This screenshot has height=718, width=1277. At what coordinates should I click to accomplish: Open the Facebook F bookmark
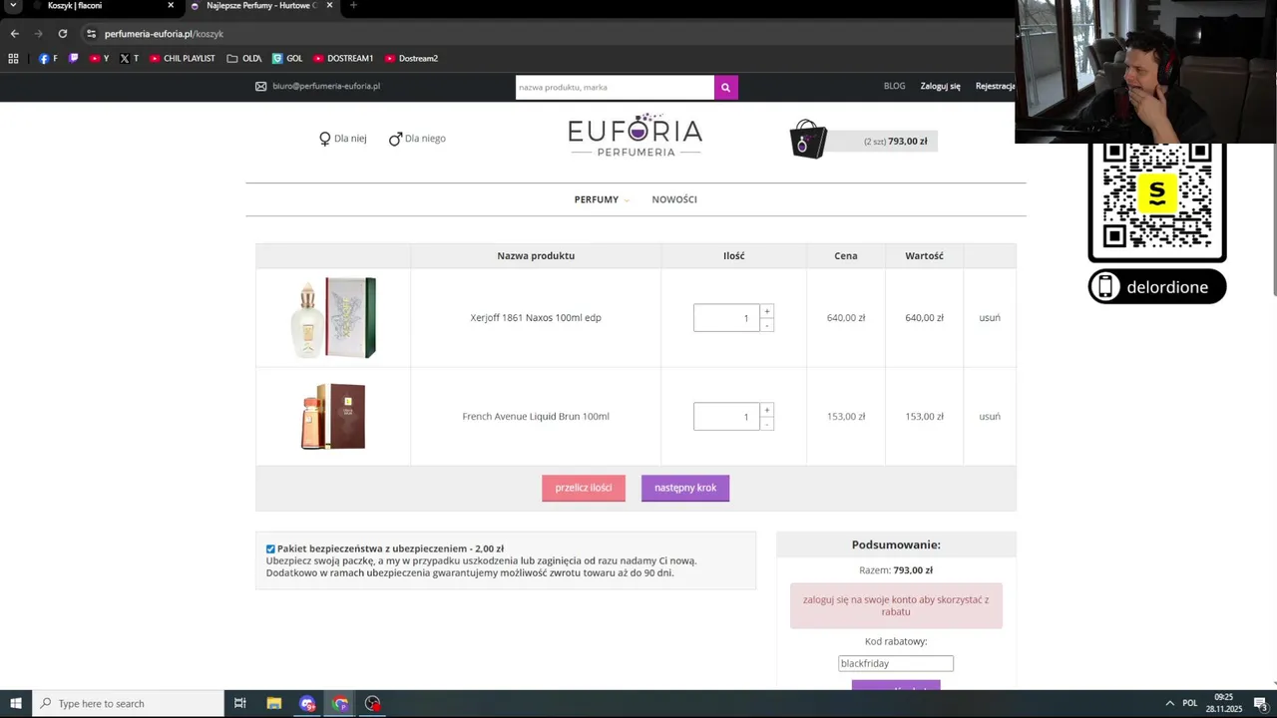(48, 59)
